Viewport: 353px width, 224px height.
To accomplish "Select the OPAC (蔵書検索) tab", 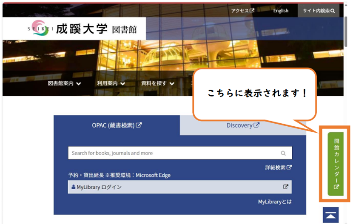I will 116,125.
